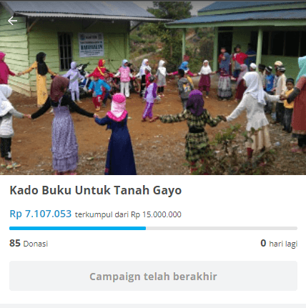
Task: Go back using the white arrow icon
Action: pos(12,21)
